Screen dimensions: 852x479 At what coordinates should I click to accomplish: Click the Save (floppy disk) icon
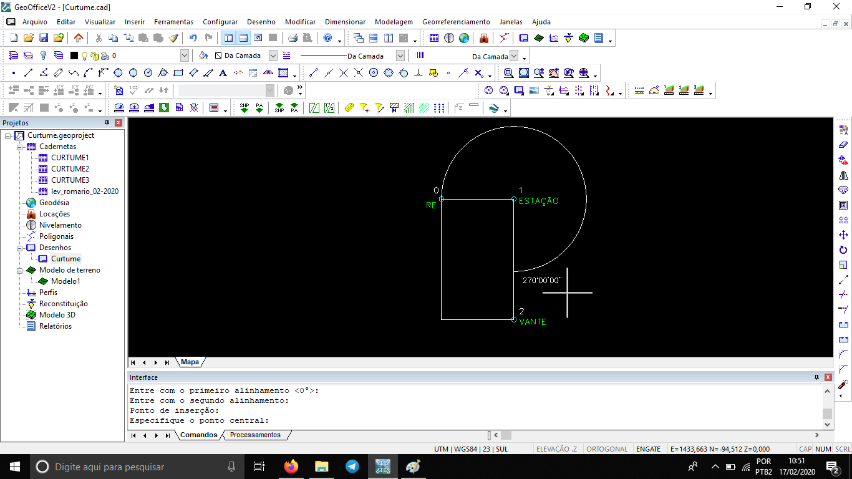tap(44, 38)
